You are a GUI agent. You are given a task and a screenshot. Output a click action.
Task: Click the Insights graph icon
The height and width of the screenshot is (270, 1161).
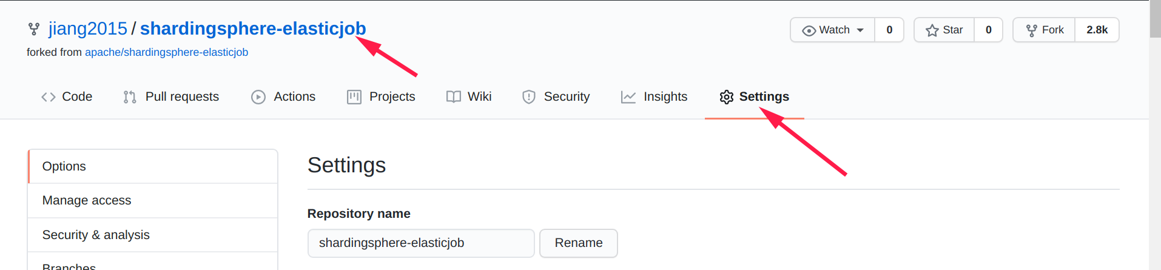coord(628,97)
